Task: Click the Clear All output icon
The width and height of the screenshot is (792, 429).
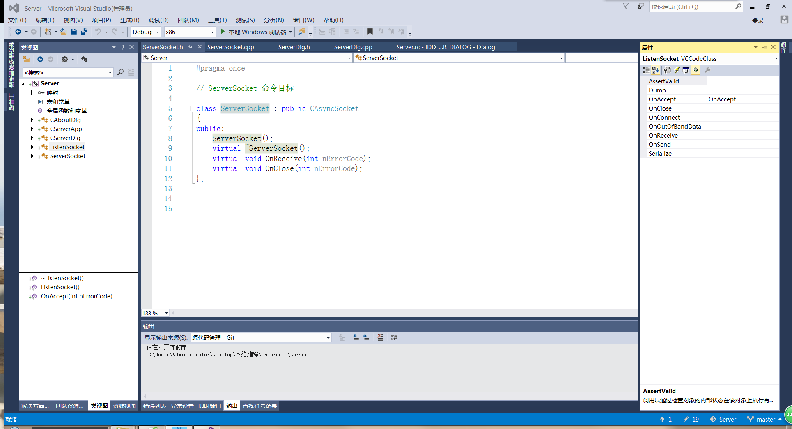Action: click(x=380, y=337)
